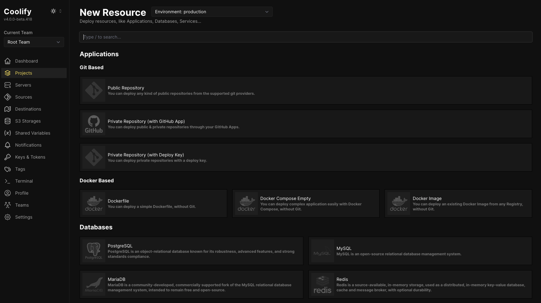The height and width of the screenshot is (303, 541).
Task: Click the Terminal prompt icon
Action: pyautogui.click(x=8, y=181)
